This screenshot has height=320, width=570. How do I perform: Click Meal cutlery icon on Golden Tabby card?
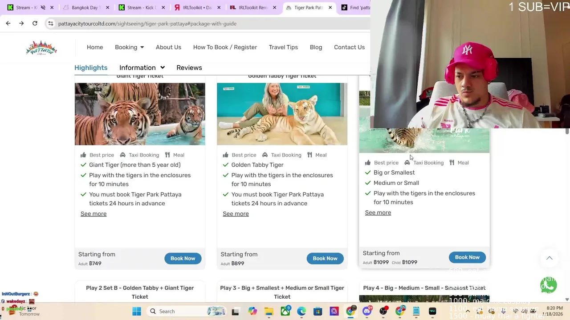click(310, 155)
